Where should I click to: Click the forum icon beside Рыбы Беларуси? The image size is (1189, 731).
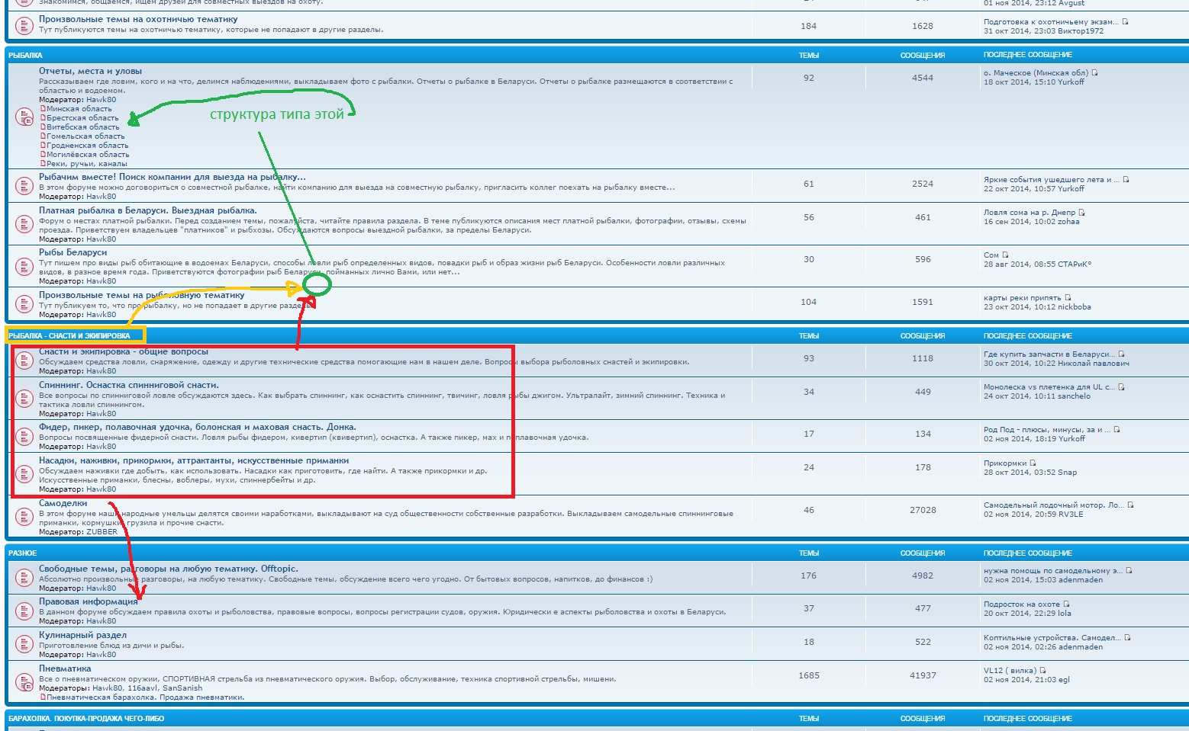coord(24,266)
